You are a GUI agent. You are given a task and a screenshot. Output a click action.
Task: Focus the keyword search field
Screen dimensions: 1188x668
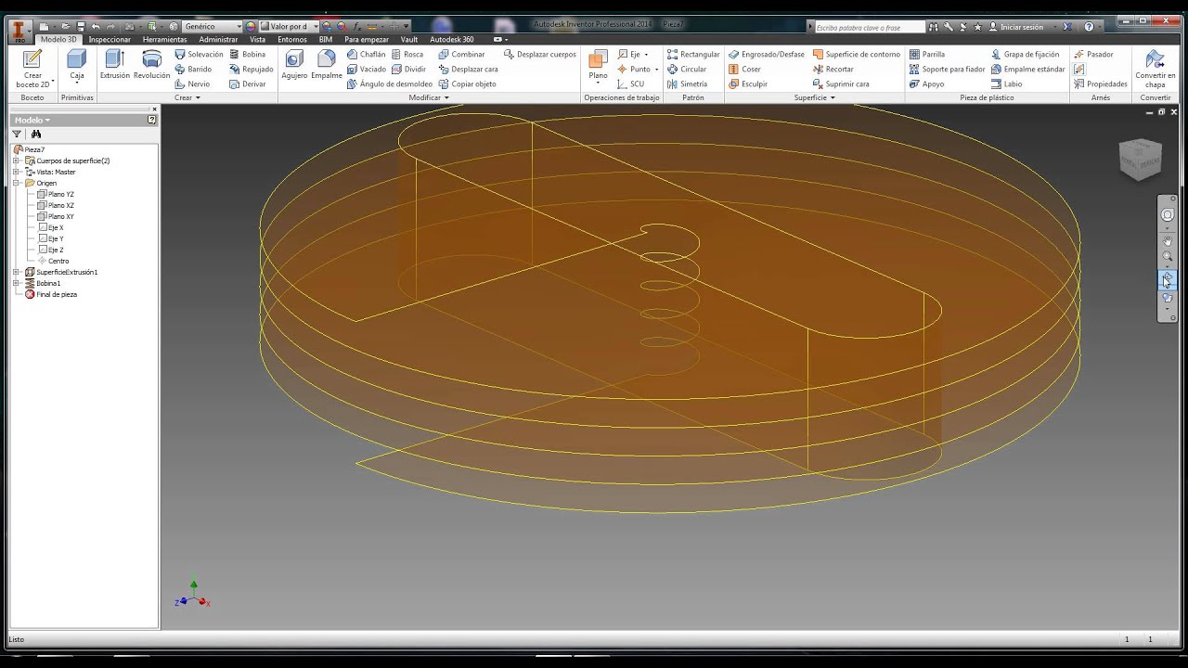click(869, 27)
